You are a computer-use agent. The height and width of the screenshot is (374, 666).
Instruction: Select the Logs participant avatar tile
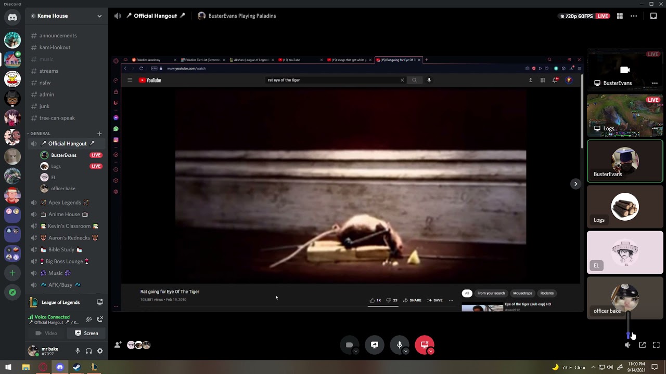point(625,207)
